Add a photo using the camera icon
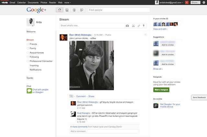Image resolution: width=207 pixels, height=137 pixels. 127,25
